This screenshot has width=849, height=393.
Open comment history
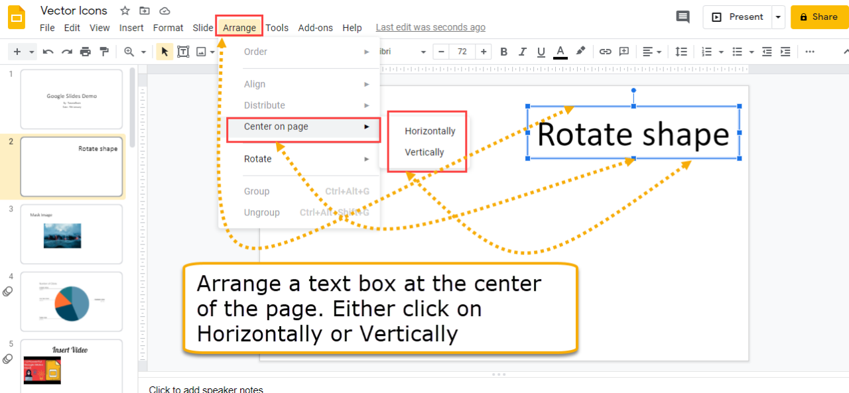coord(683,17)
